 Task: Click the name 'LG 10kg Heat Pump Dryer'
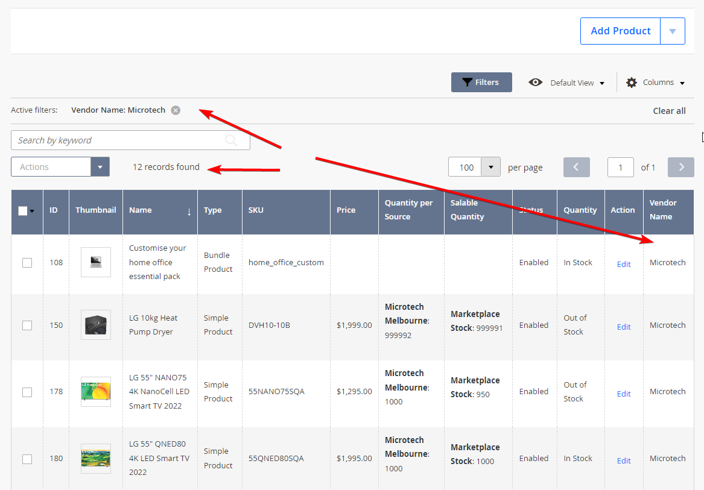coord(153,325)
